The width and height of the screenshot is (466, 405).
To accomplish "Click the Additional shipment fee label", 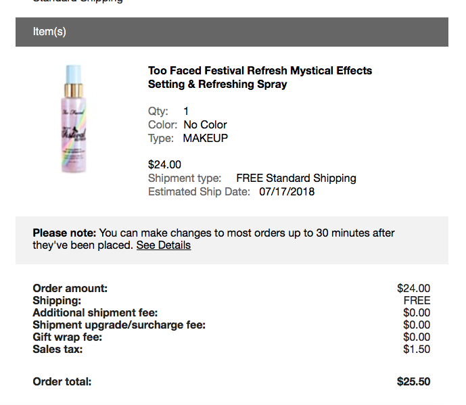I will tap(95, 313).
